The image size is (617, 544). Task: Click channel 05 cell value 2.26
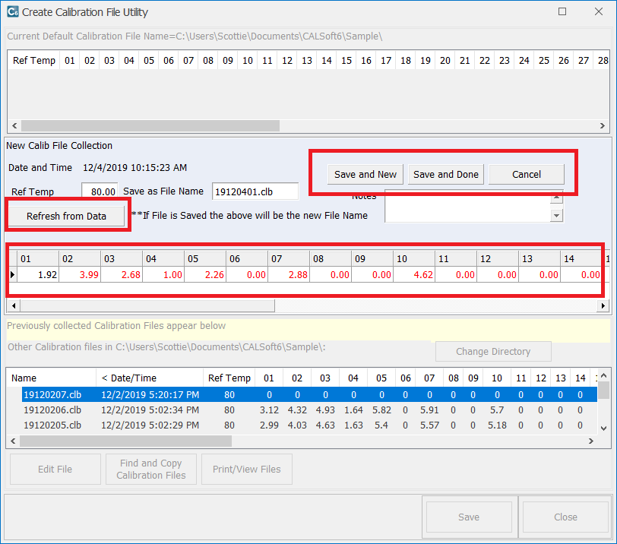click(x=205, y=274)
